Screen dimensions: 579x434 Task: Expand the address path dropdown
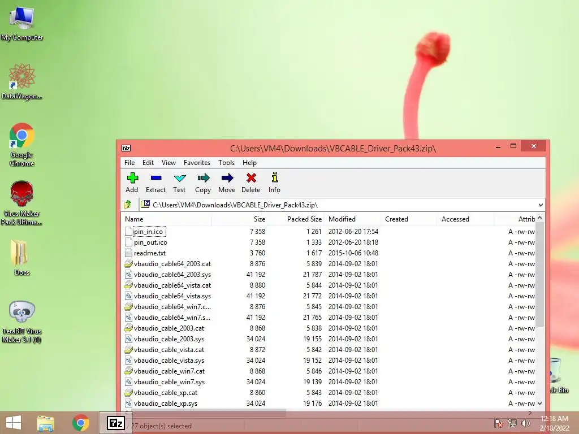click(541, 205)
